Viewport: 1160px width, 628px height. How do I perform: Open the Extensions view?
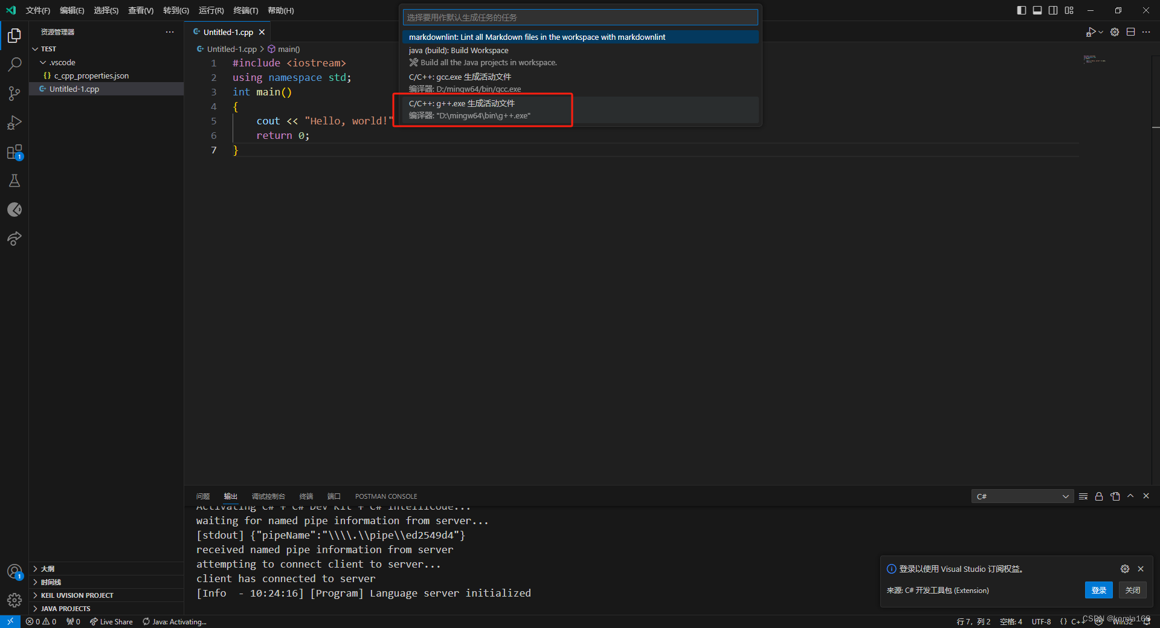pyautogui.click(x=14, y=152)
